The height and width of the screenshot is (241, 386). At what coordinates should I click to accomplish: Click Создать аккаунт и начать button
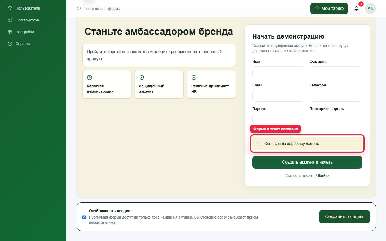click(x=307, y=162)
